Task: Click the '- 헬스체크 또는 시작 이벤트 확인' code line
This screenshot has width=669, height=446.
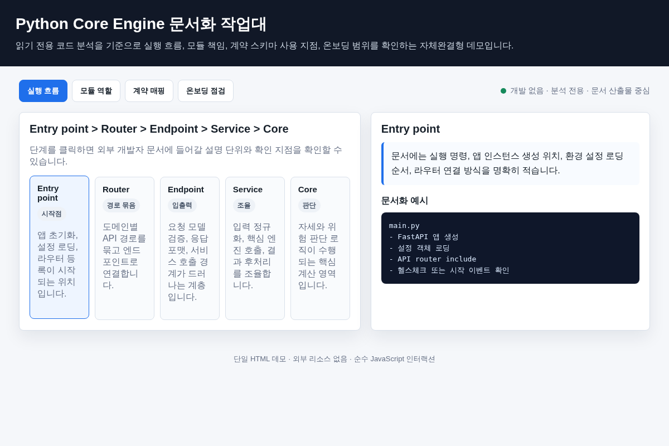Action: [x=449, y=270]
